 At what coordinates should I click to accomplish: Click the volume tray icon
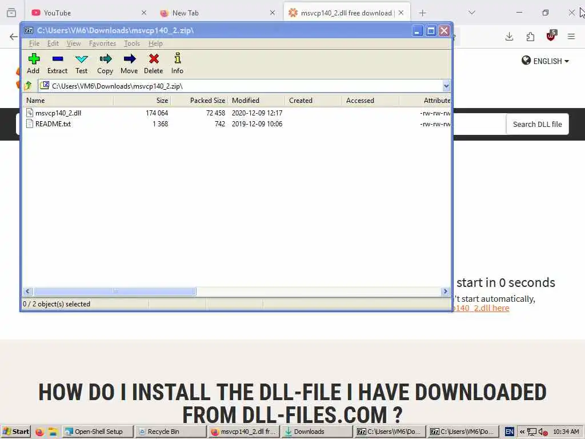click(x=543, y=432)
